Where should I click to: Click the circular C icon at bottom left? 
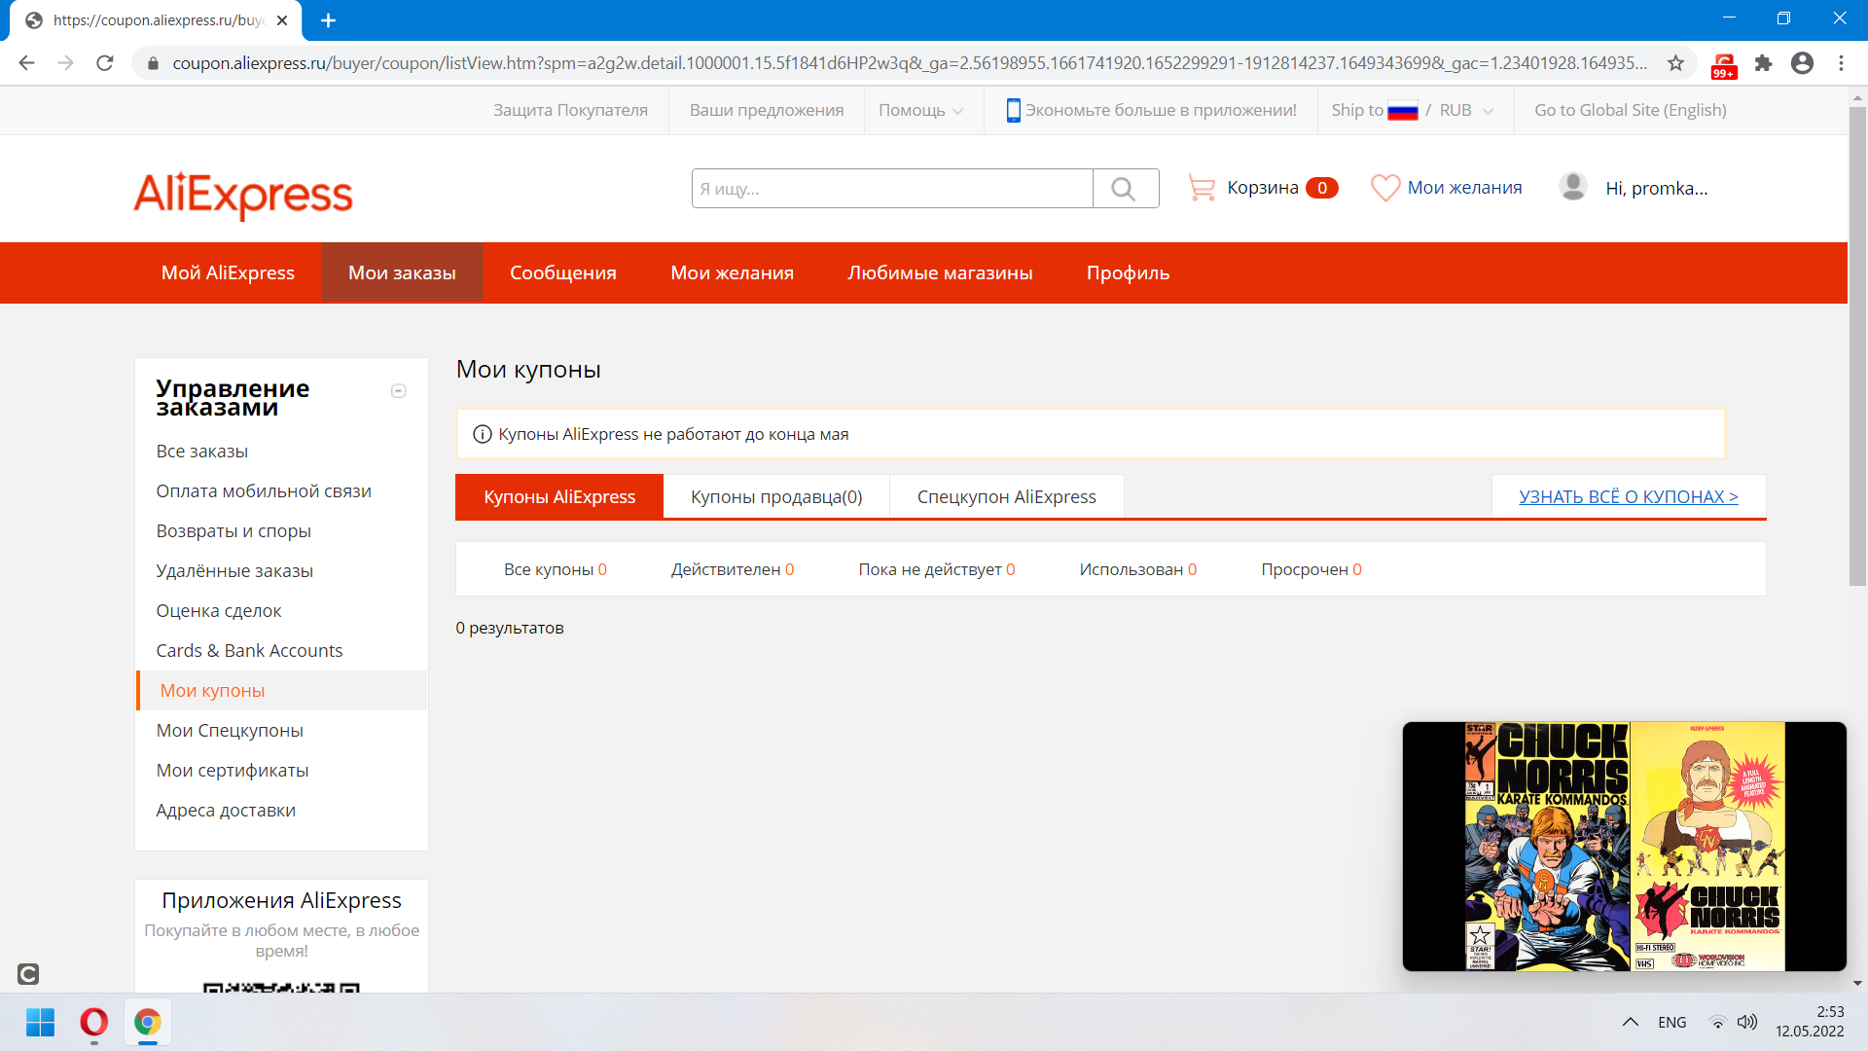[28, 974]
